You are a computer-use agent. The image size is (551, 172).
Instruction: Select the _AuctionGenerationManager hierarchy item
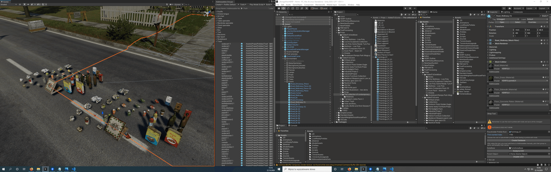point(298,31)
